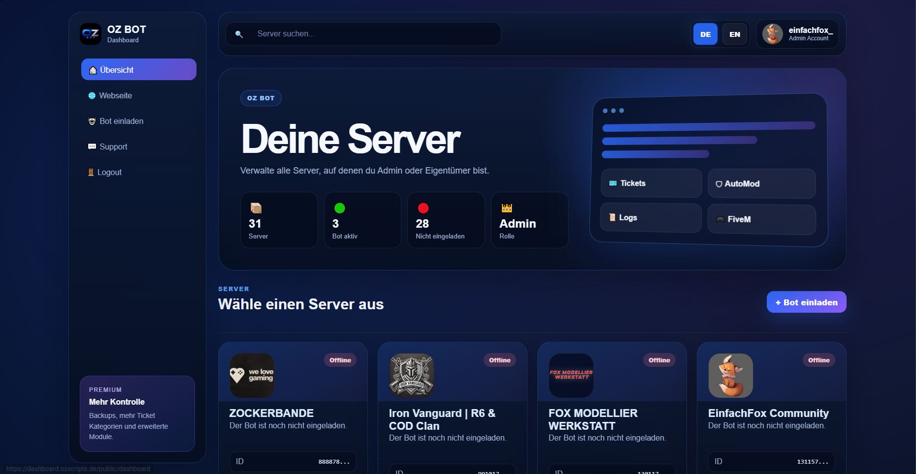Click the OZ BOT logo icon
The image size is (916, 474).
tap(91, 34)
